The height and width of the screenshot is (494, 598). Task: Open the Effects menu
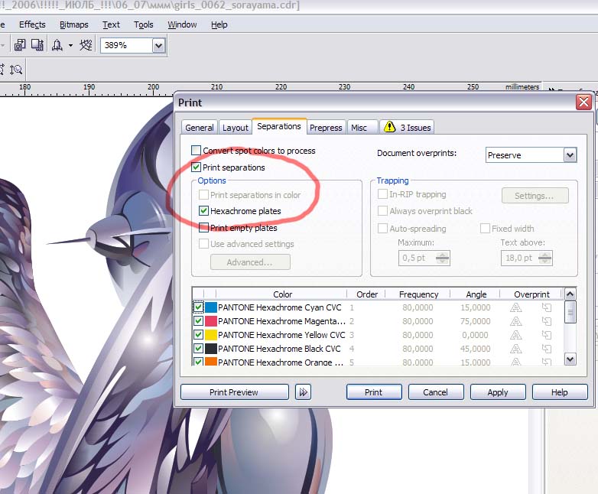(x=32, y=24)
